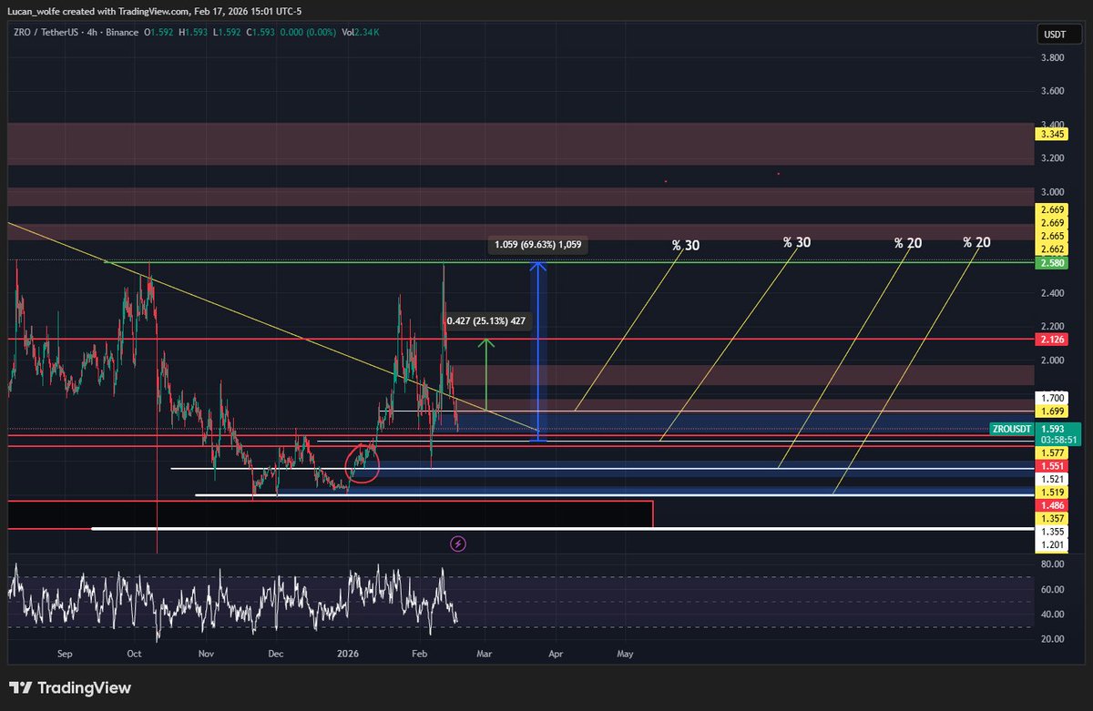Click the purple lightning bolt event icon
This screenshot has width=1093, height=711.
click(458, 543)
